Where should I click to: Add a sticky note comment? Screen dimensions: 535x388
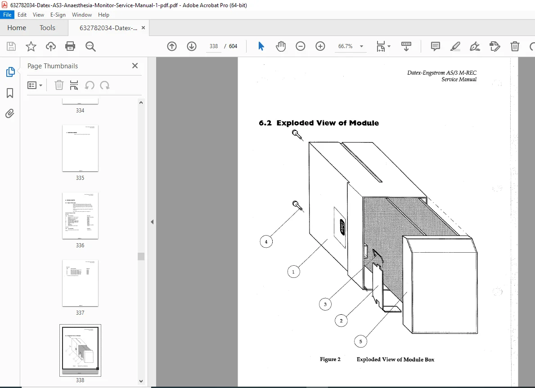pyautogui.click(x=436, y=46)
